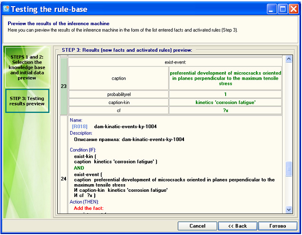Click the green 'AND' operator
302x235 pixels.
79,168
